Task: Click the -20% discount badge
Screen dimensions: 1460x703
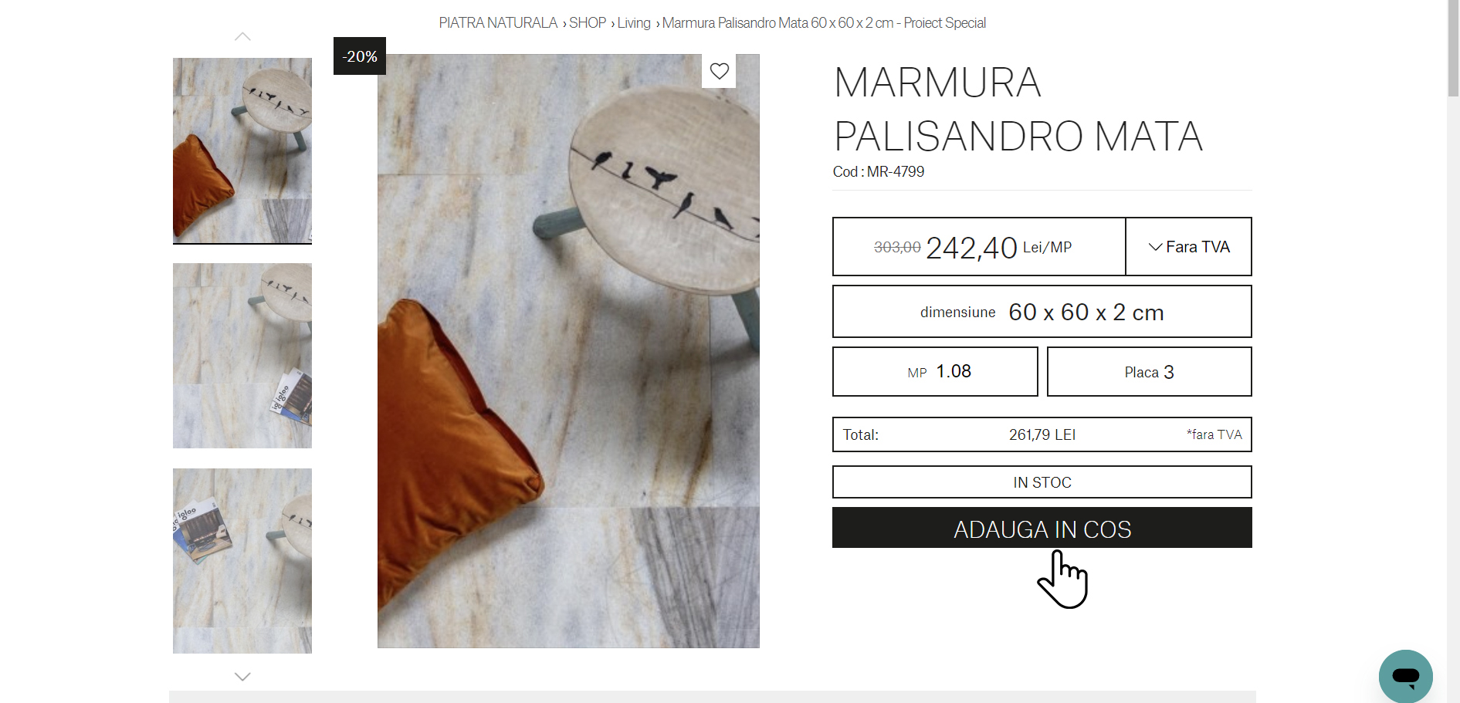Action: point(360,56)
